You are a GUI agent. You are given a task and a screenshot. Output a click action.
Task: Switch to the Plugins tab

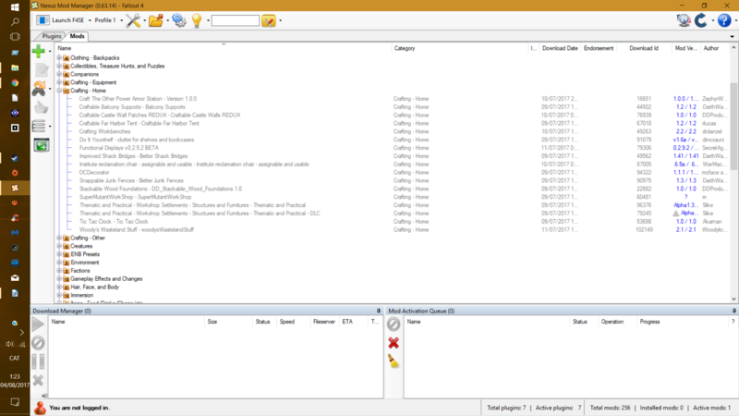[52, 36]
